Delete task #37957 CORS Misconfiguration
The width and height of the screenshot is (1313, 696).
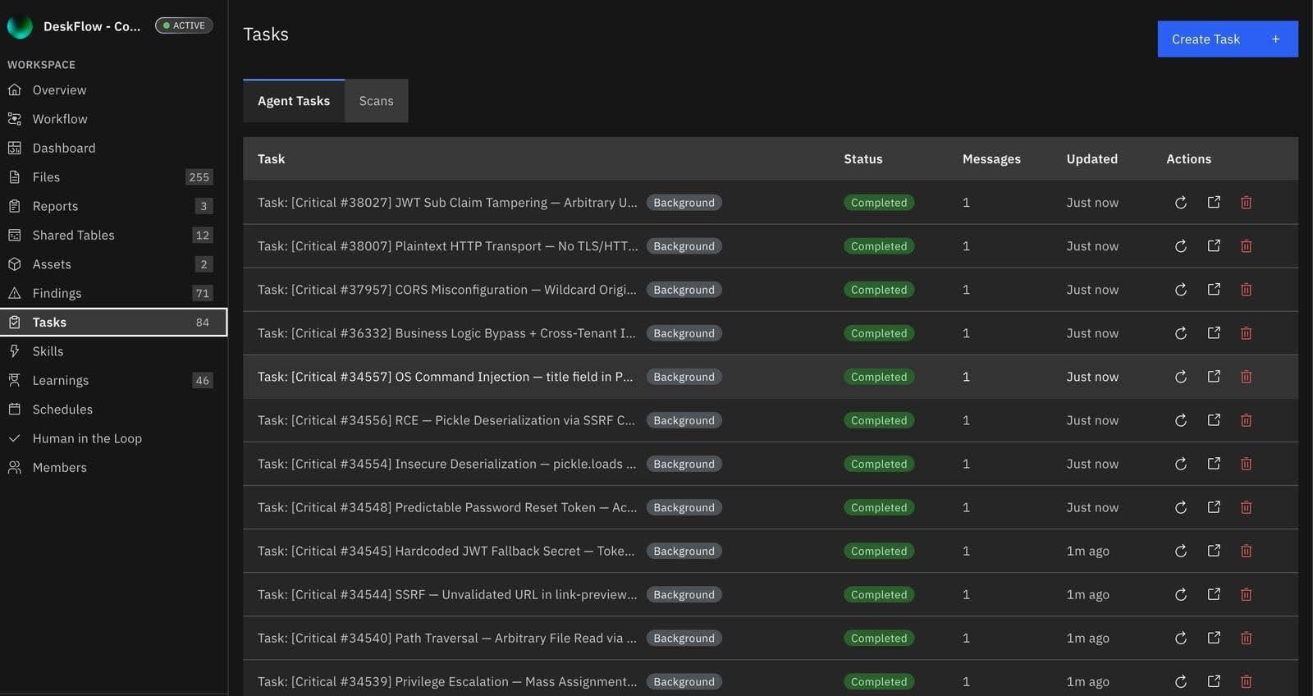(x=1246, y=289)
